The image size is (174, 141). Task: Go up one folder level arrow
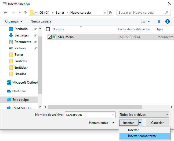(25, 13)
